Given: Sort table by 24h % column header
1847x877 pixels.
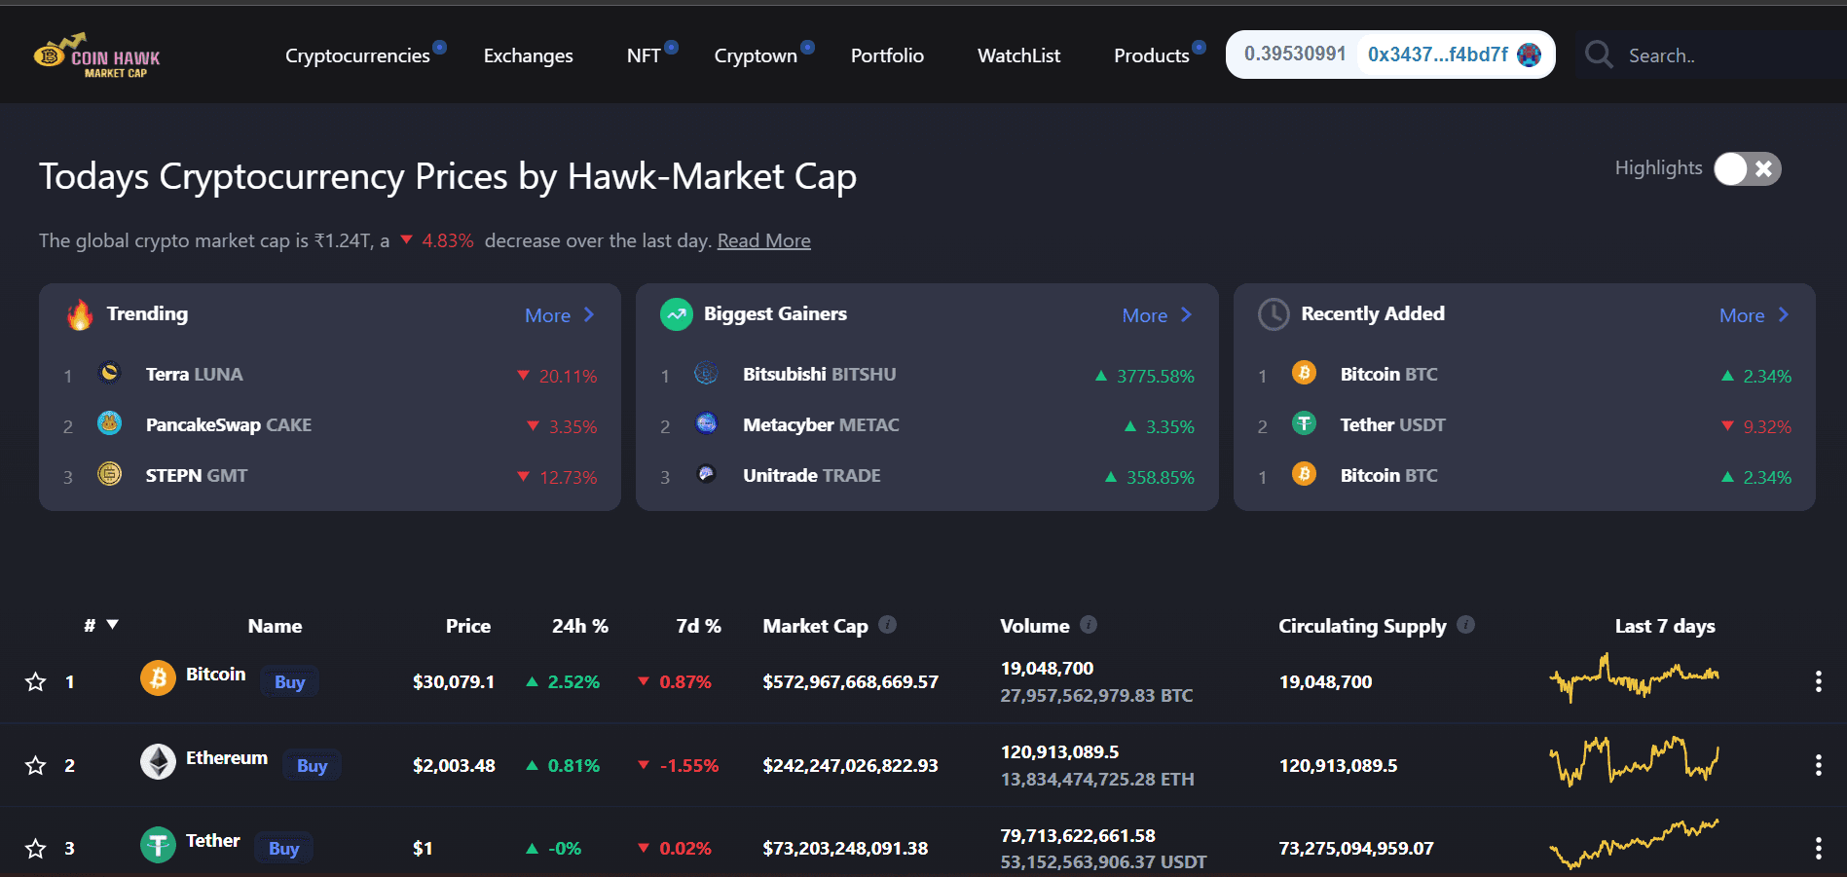Looking at the screenshot, I should click(x=580, y=626).
